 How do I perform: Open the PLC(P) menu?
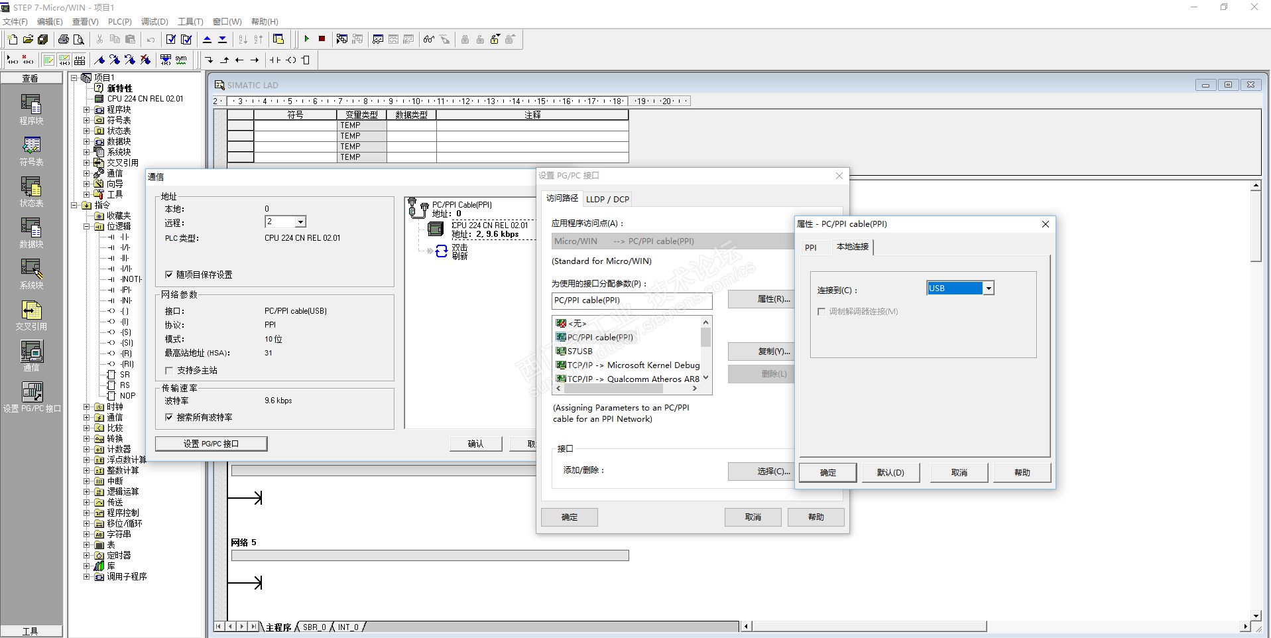(120, 22)
